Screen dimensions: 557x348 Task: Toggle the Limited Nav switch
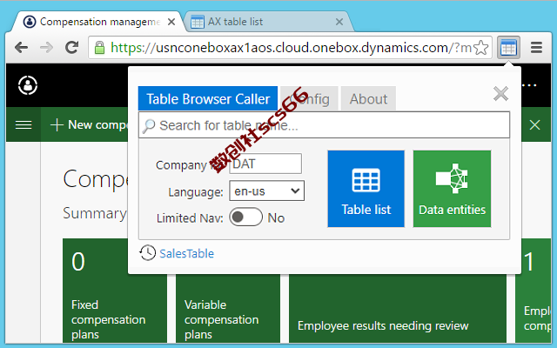click(245, 217)
